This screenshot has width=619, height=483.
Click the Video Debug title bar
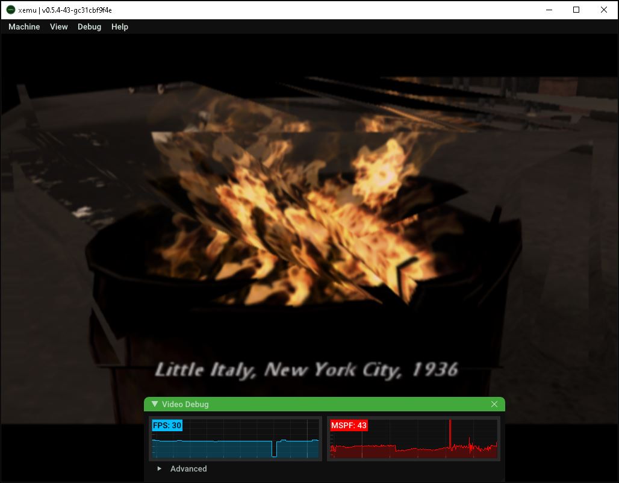[325, 404]
